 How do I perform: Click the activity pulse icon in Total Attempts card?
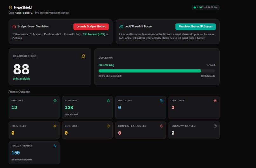click(x=55, y=146)
